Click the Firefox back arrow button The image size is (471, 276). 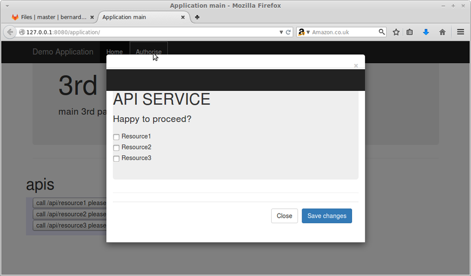(x=10, y=32)
